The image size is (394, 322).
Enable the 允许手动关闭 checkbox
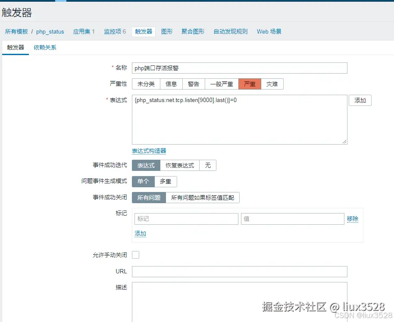(x=135, y=255)
